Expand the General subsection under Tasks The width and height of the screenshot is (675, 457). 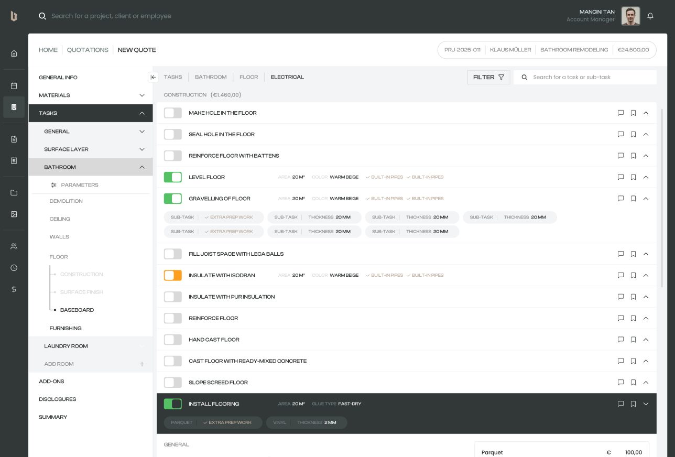point(141,132)
